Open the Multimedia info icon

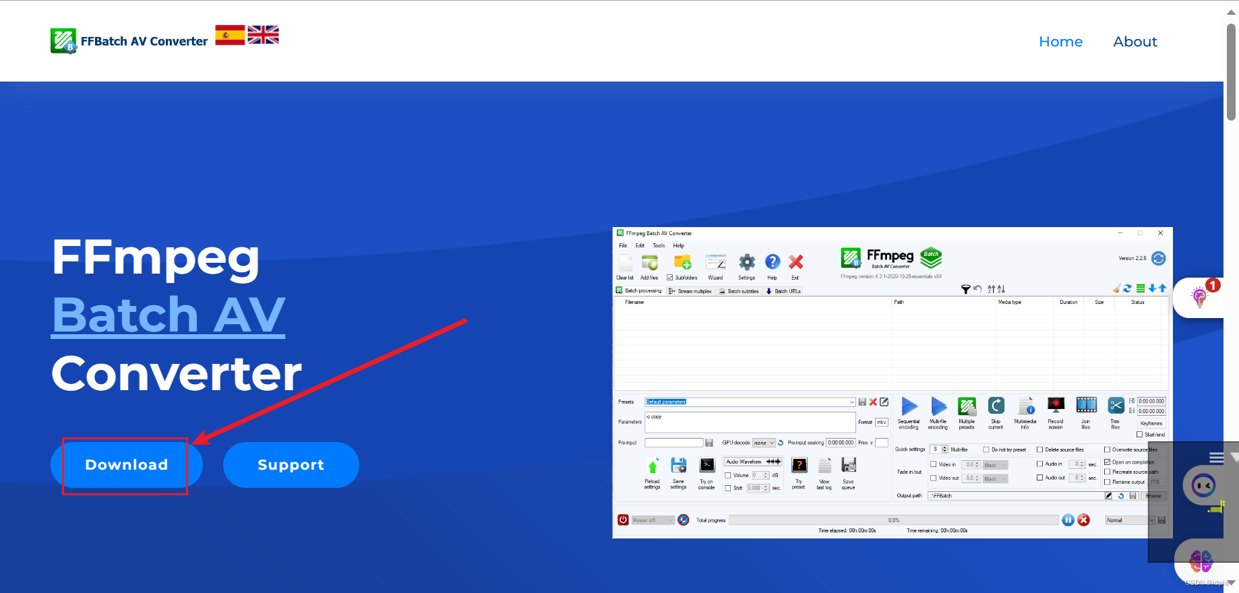point(1025,406)
